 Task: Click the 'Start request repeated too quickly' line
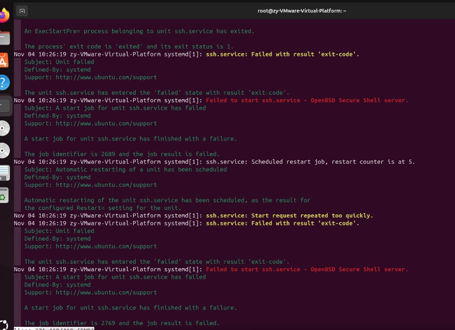[x=289, y=216]
